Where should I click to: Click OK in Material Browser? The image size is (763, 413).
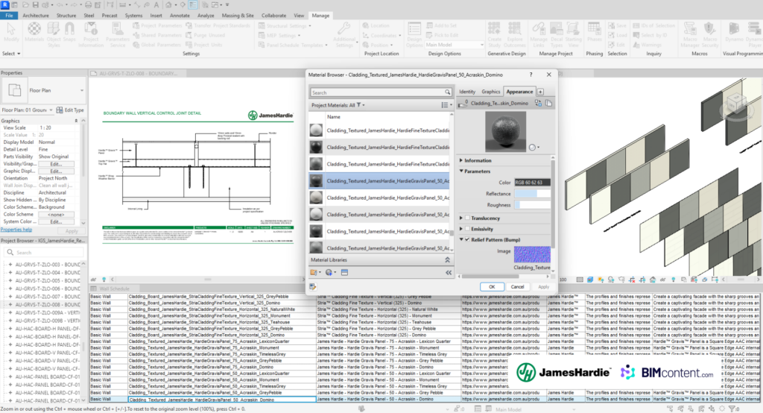(492, 287)
